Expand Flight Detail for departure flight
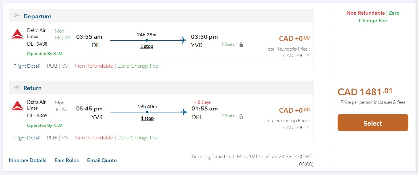The image size is (419, 175). tap(27, 66)
